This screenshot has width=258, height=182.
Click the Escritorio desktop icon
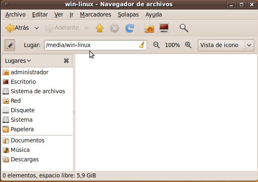coord(6,82)
